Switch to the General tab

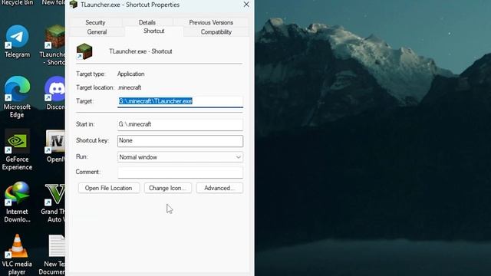(97, 32)
